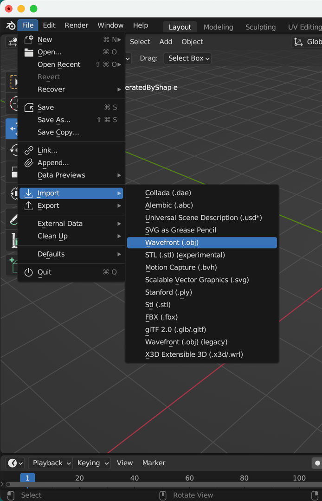Click frame 60 on the timeline
322x501 pixels.
189,478
